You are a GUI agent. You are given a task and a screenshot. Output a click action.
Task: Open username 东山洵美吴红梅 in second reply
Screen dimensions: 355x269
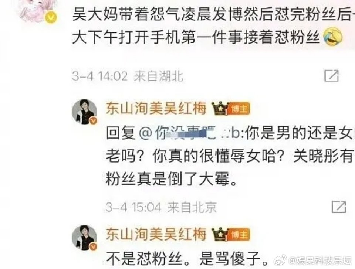156,234
